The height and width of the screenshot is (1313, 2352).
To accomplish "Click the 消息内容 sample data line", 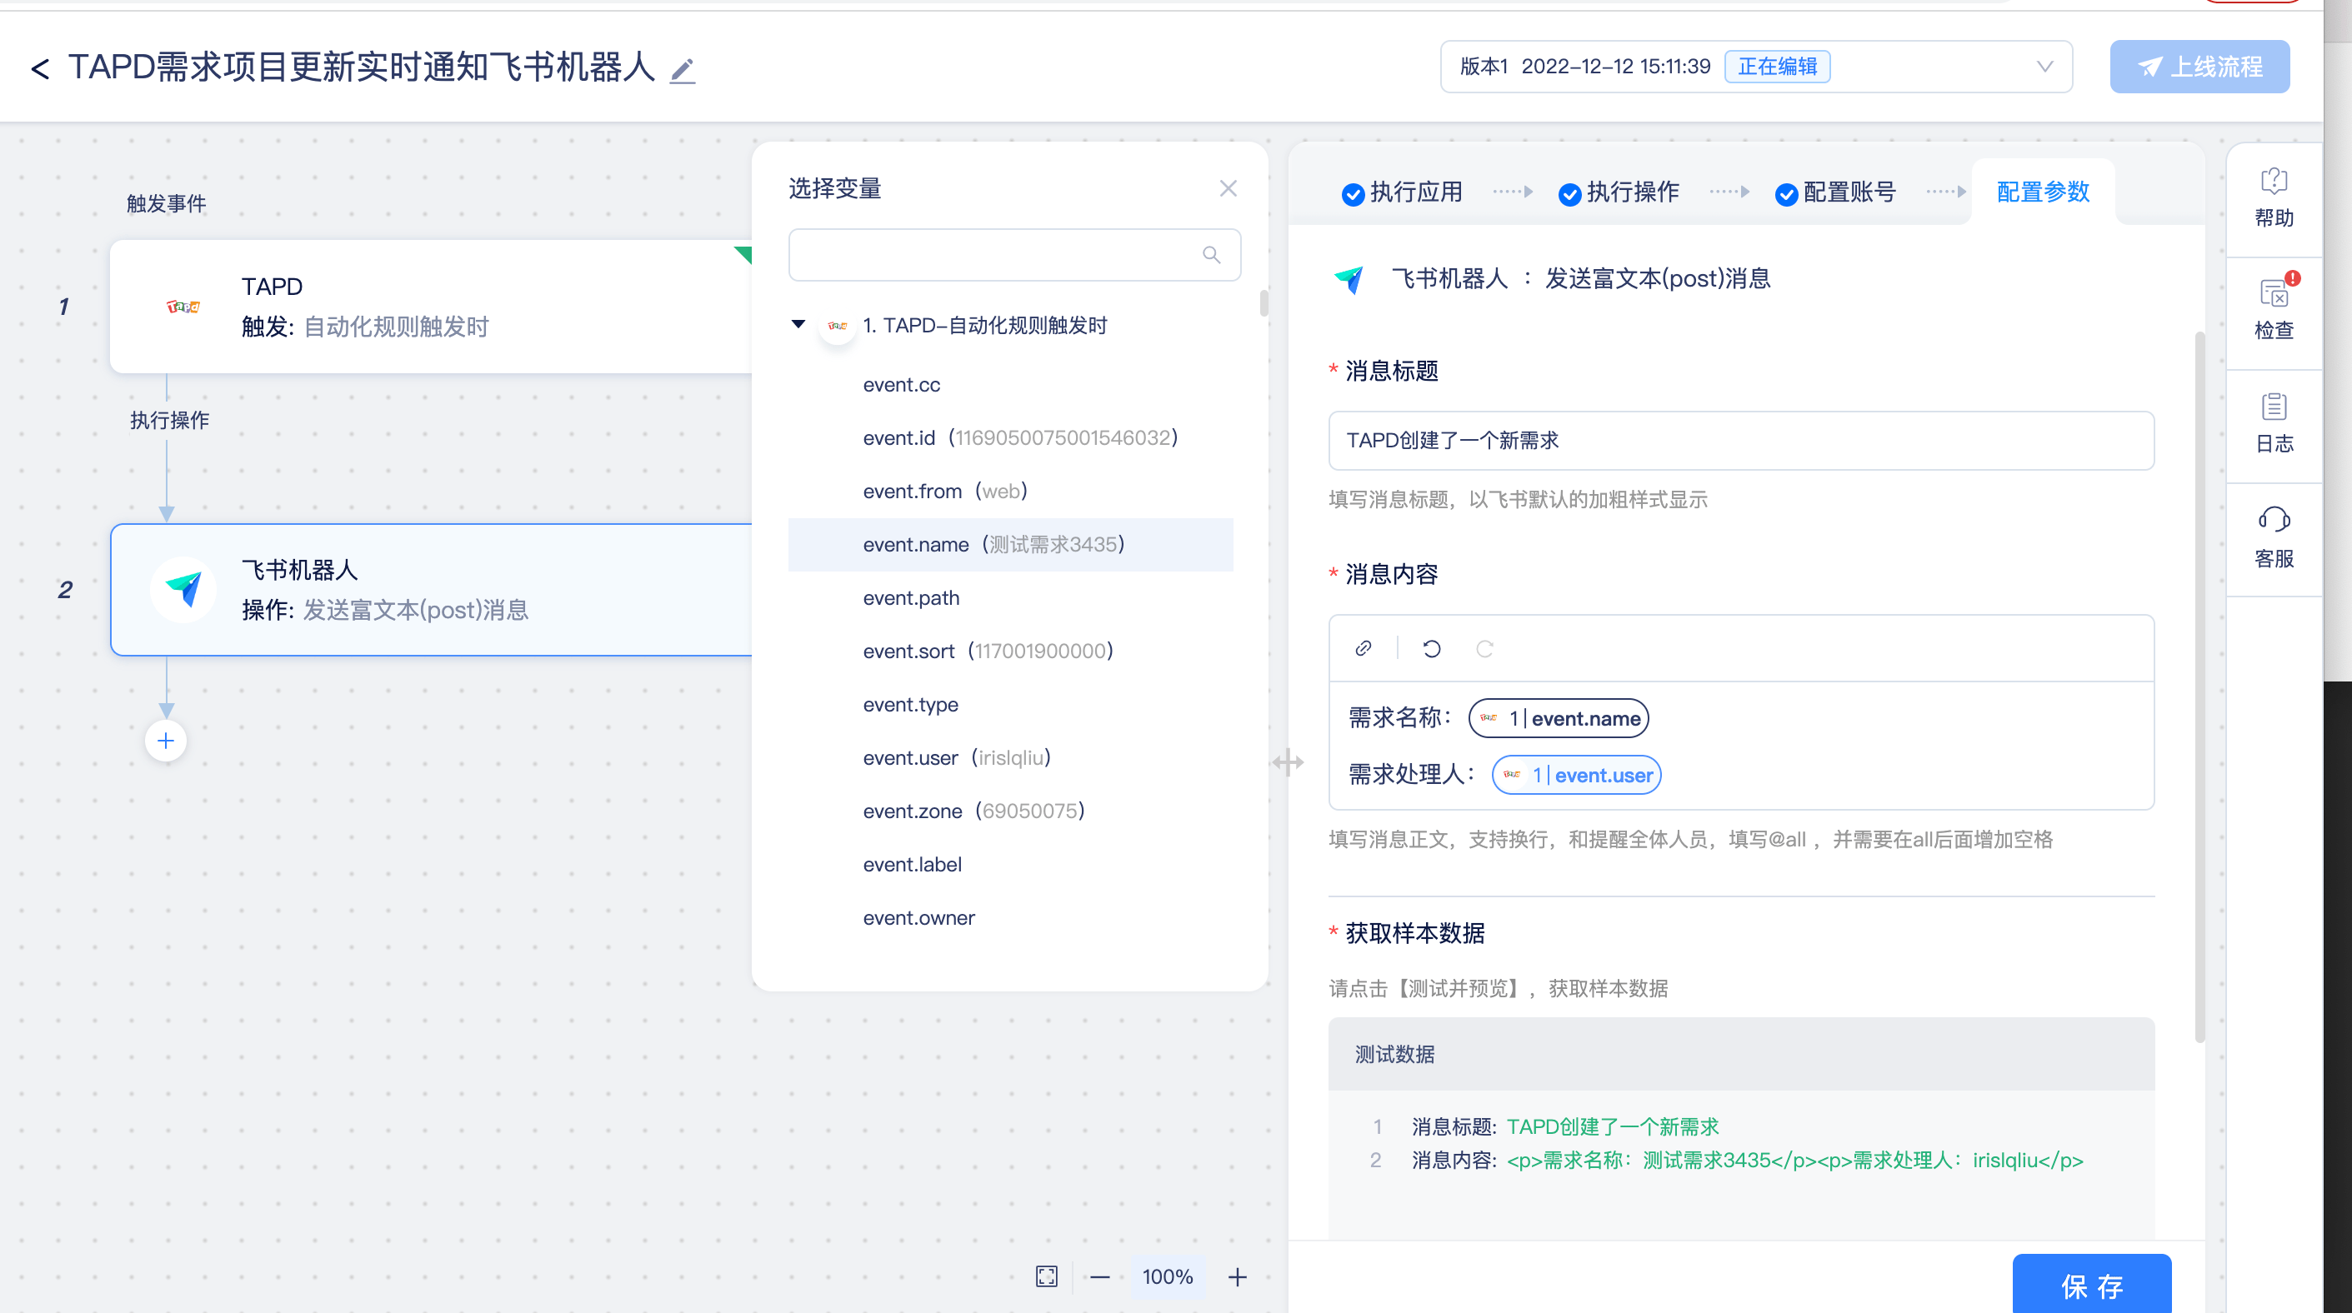I will pos(1747,1160).
